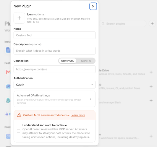Viewport: 157px width, 147px height.
Task: Upload an icon using the plus placeholder
Action: coord(19,18)
